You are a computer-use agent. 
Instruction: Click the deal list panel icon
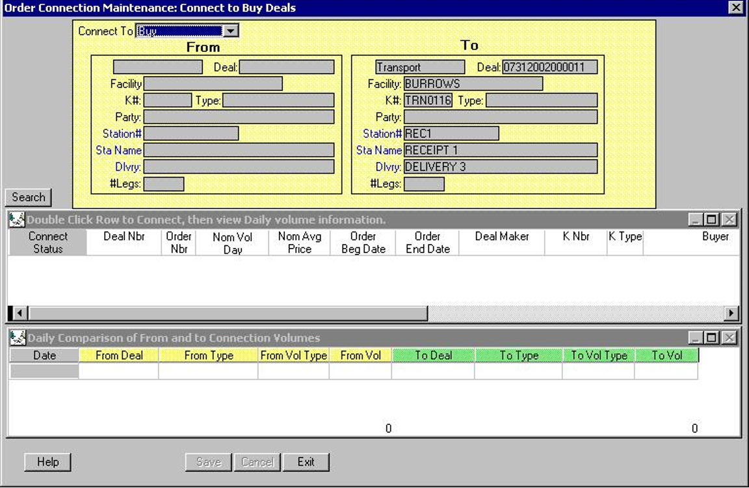tap(17, 220)
